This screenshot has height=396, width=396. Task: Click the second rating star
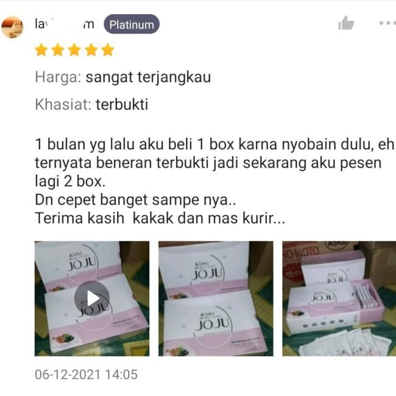tap(58, 50)
